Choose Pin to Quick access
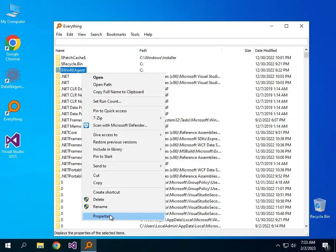Image resolution: width=336 pixels, height=252 pixels. [x=123, y=111]
